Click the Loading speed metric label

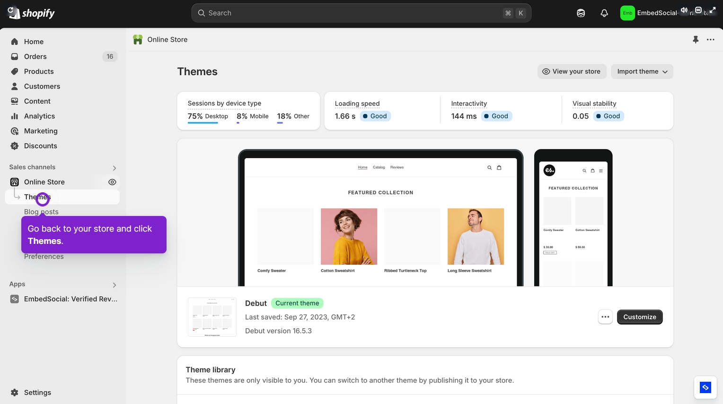coord(357,103)
